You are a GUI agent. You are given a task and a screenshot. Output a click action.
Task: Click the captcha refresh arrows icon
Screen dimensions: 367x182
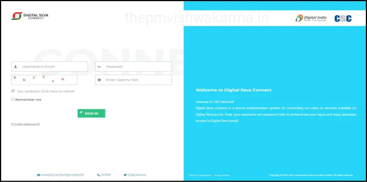(13, 91)
